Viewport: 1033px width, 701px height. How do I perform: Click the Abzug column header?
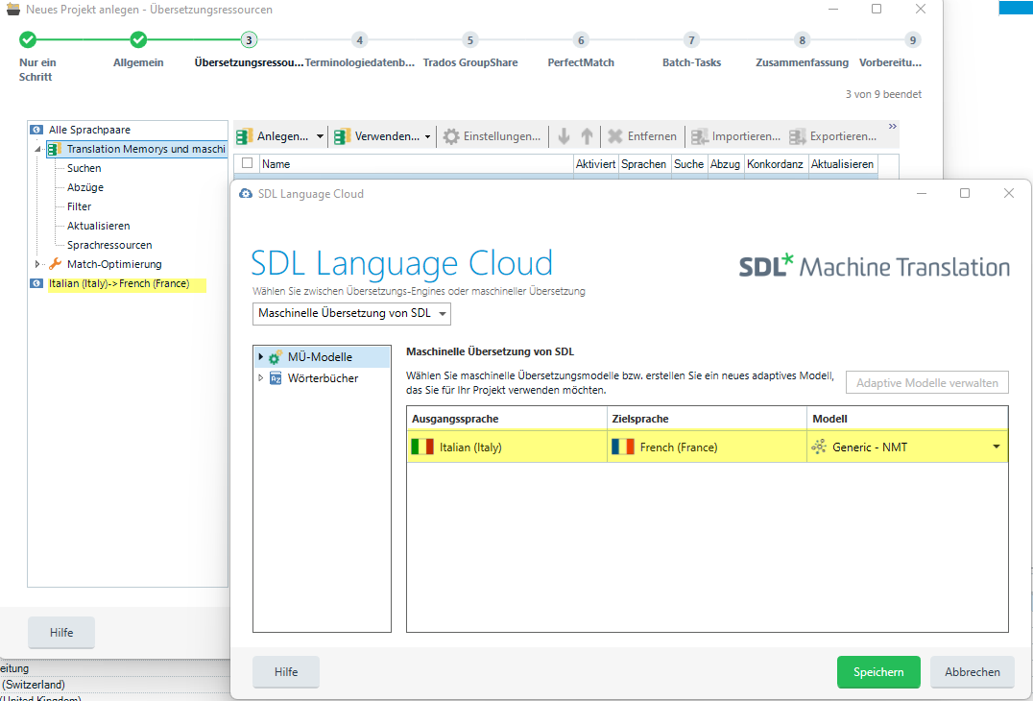point(726,164)
